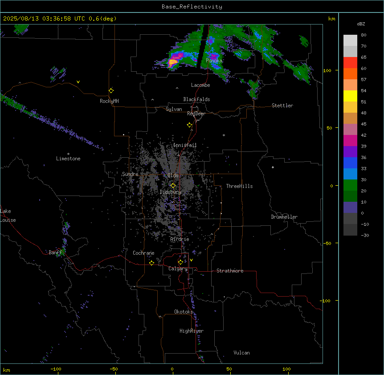Image resolution: width=384 pixels, height=375 pixels.
Task: Click the Ponoka city label
Action: click(x=214, y=61)
